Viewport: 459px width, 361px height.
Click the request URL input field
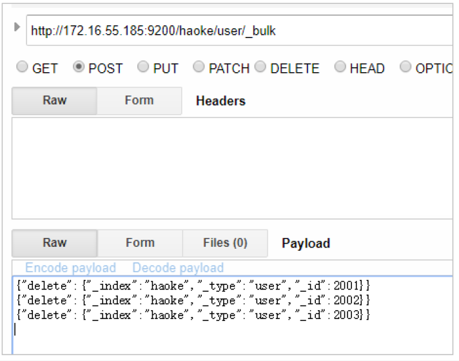239,31
